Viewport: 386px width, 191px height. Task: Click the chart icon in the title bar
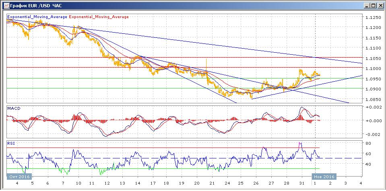coord(5,6)
